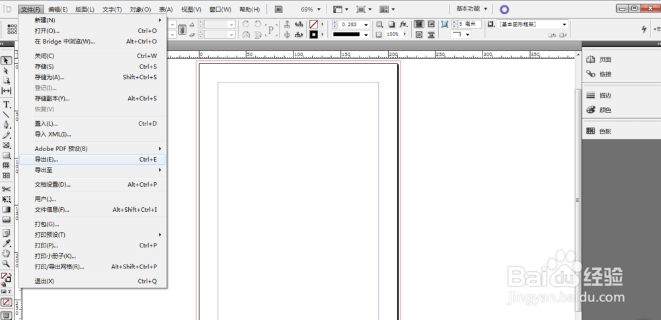Open the stroke weight 0.283 dropdown
Screen dimensions: 661x320
366,25
